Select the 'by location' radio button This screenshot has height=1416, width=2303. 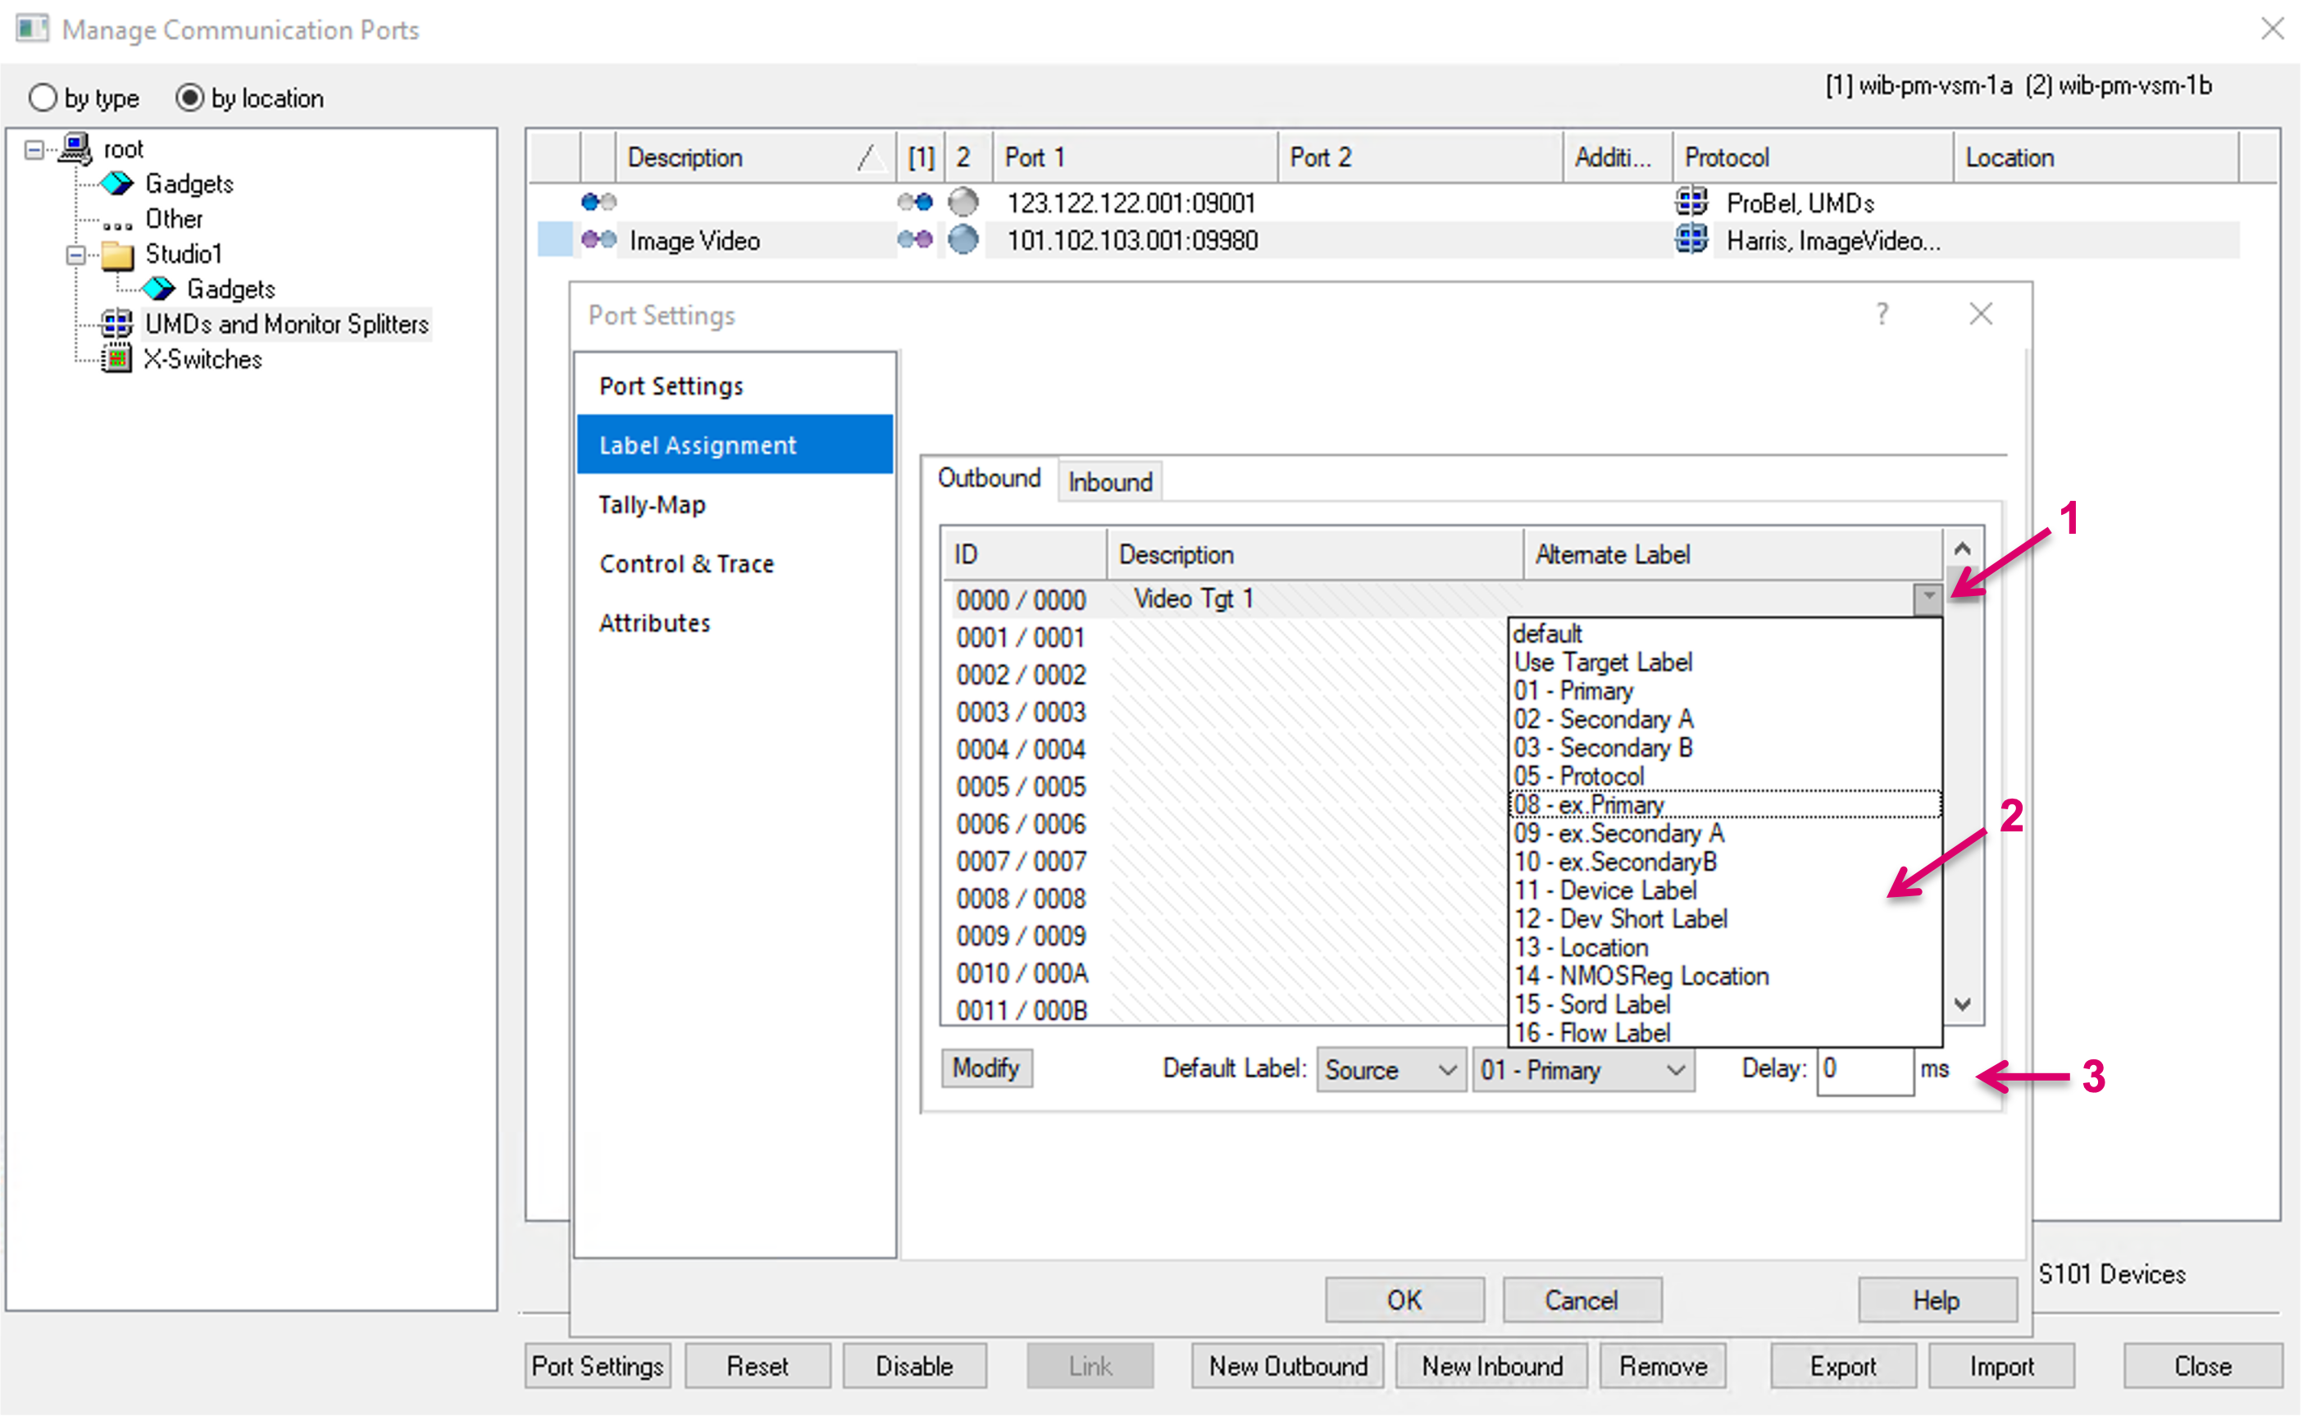190,98
